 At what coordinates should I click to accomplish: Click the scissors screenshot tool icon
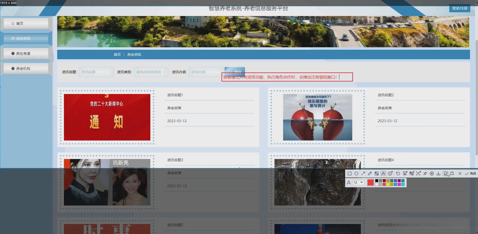point(405,173)
